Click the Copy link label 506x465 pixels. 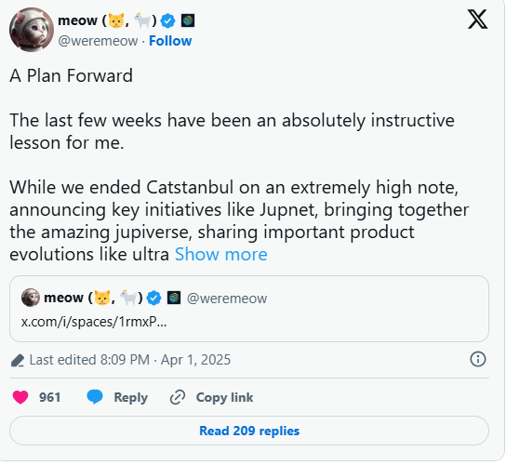tap(224, 397)
